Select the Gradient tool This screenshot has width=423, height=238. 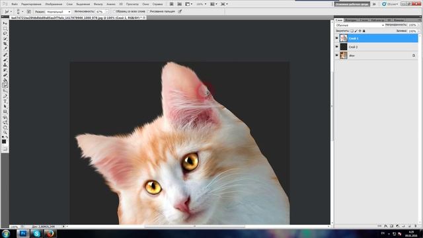[x=5, y=79]
